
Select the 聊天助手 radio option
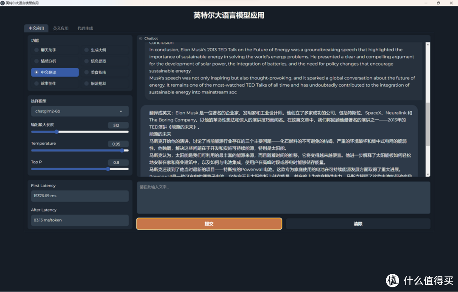click(55, 50)
